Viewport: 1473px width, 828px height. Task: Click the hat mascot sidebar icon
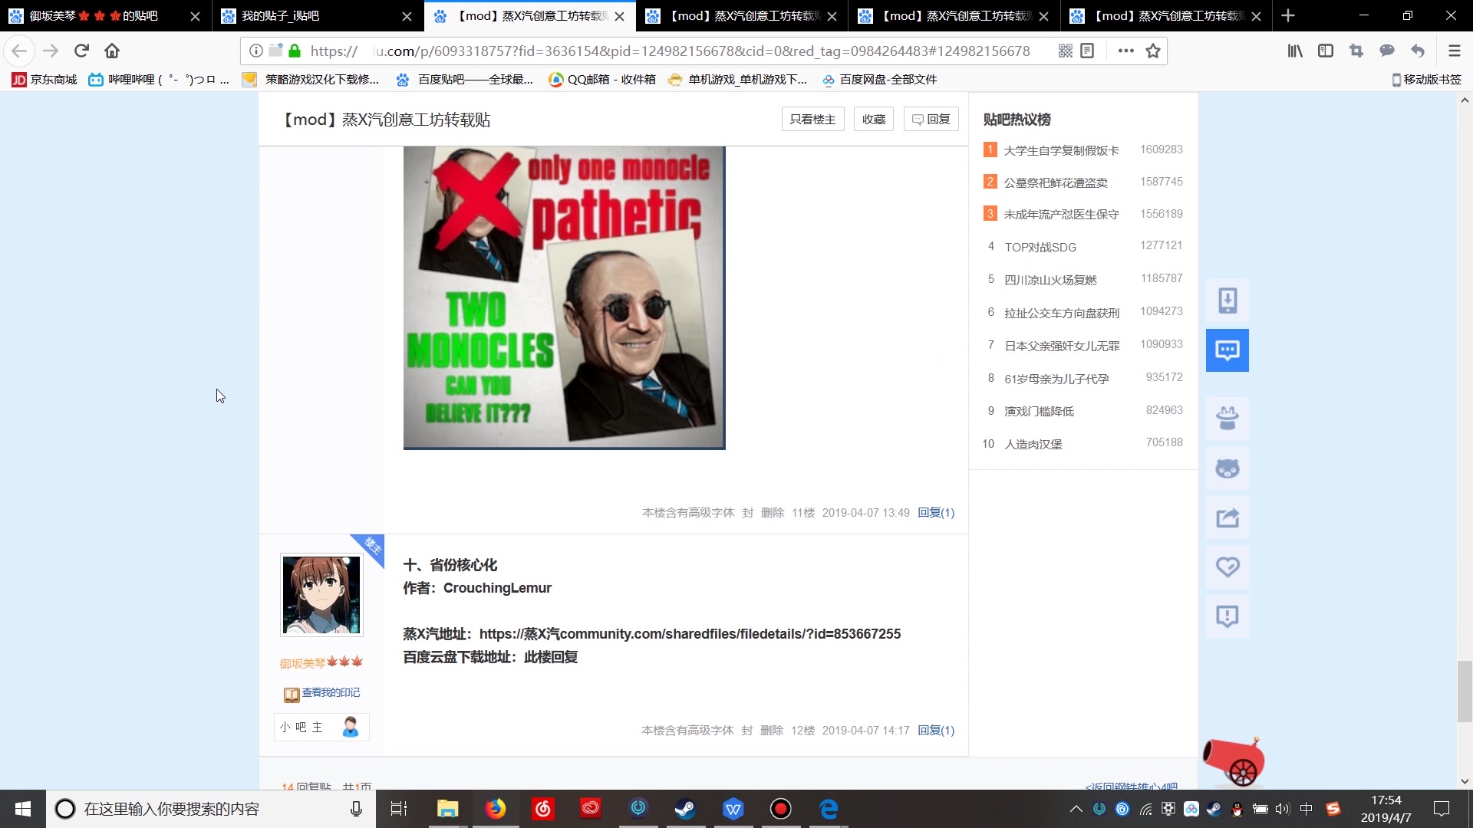[x=1227, y=418]
